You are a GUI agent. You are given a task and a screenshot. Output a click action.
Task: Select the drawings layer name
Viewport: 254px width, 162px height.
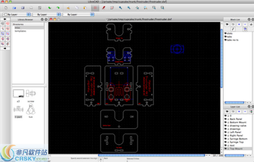click(235, 129)
